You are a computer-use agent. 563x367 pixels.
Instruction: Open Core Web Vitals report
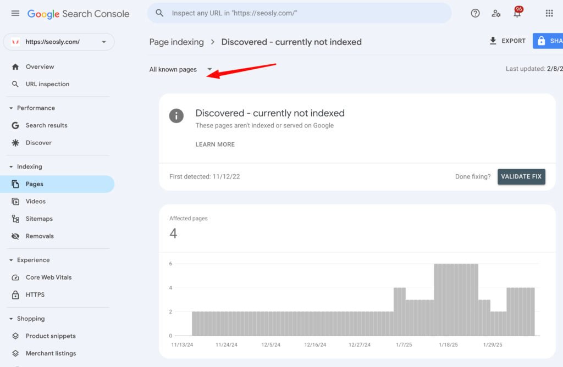(48, 277)
